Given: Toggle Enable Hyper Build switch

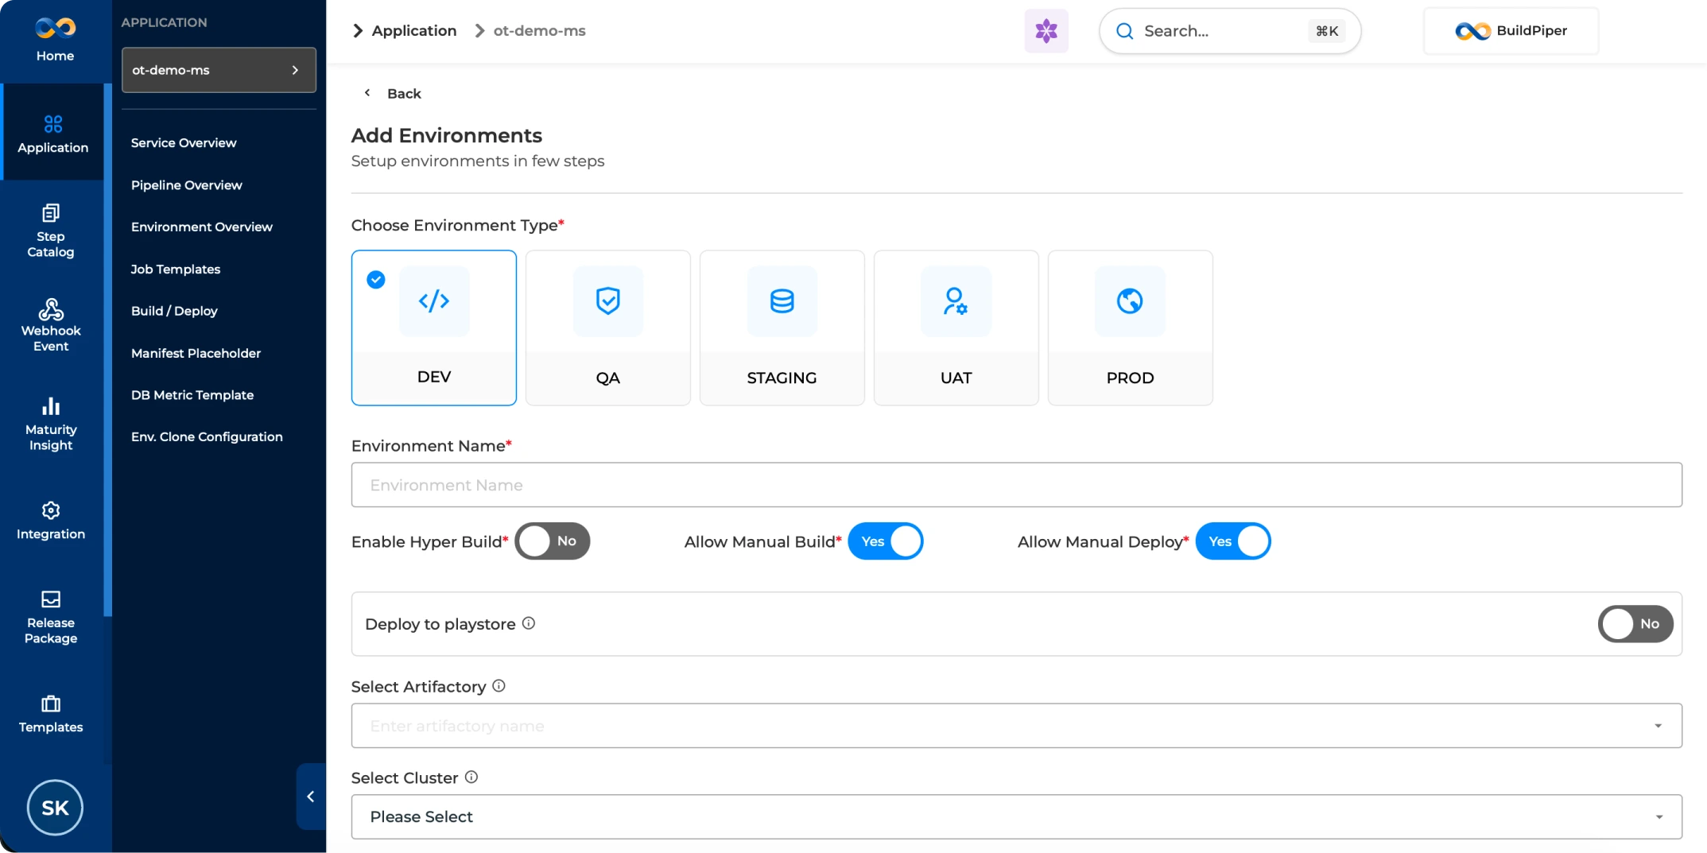Looking at the screenshot, I should click(x=553, y=541).
